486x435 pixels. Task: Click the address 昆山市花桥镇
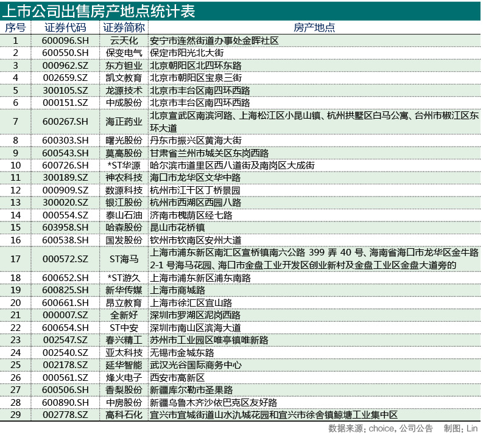pyautogui.click(x=178, y=228)
